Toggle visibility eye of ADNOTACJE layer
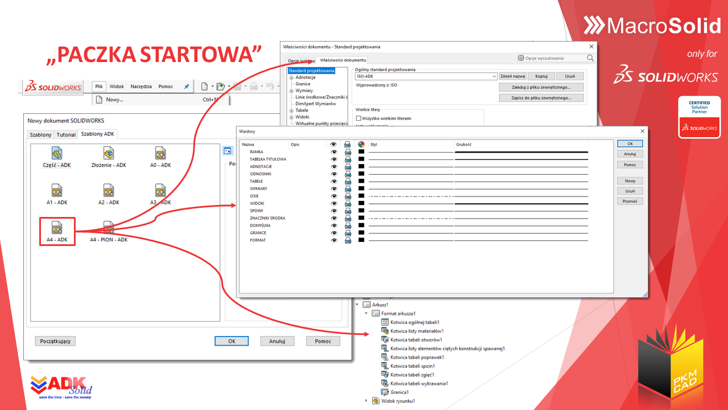Image resolution: width=728 pixels, height=410 pixels. click(334, 167)
